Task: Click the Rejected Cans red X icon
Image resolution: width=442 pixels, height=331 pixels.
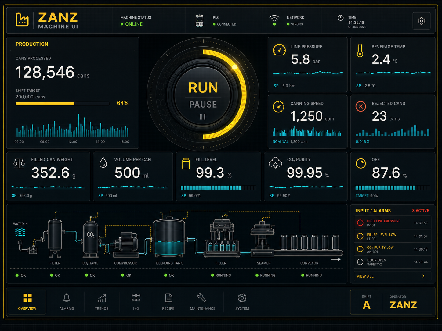Action: pos(361,106)
